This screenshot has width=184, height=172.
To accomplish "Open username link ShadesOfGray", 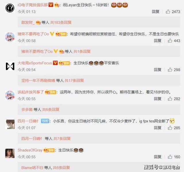I will tap(30, 150).
